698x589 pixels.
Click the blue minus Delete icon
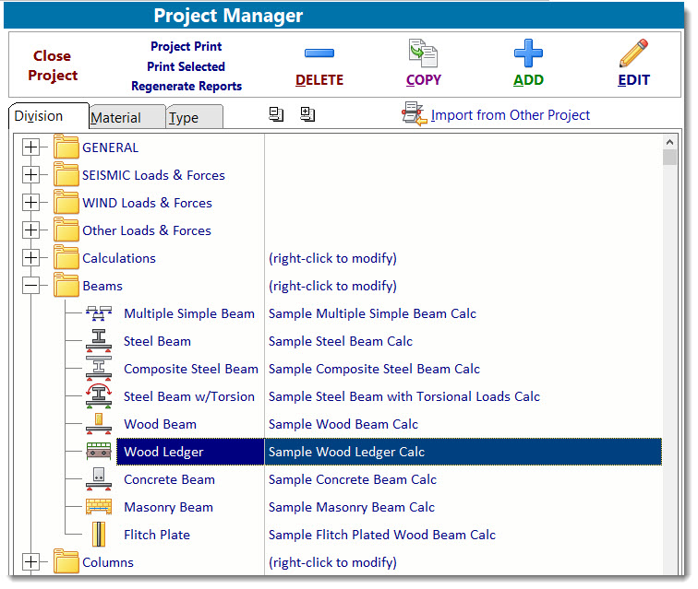319,53
